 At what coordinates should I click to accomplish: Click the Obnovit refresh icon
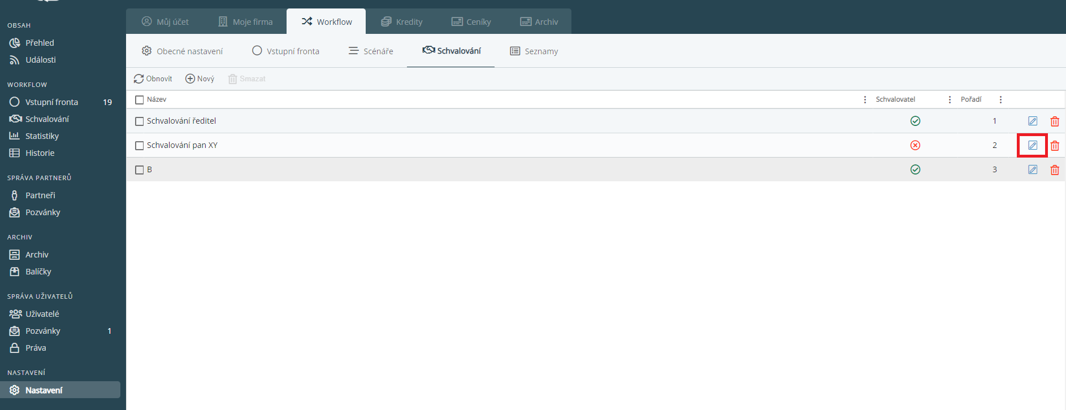[x=138, y=79]
